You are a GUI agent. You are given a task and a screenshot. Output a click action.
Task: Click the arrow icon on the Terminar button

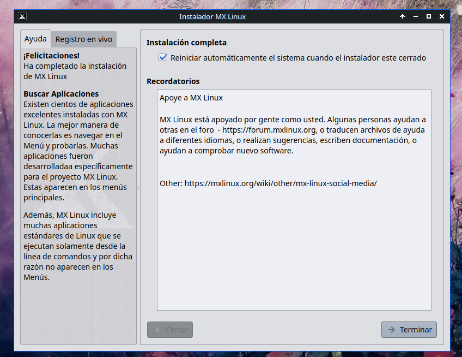pyautogui.click(x=391, y=330)
